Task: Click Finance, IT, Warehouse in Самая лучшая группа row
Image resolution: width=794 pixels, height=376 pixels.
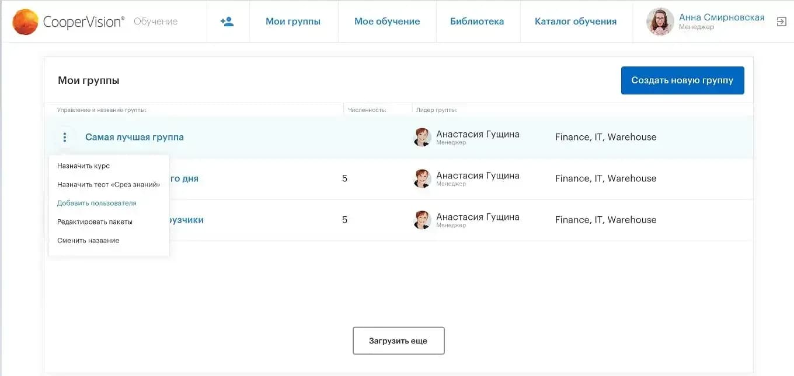Action: [x=605, y=138]
